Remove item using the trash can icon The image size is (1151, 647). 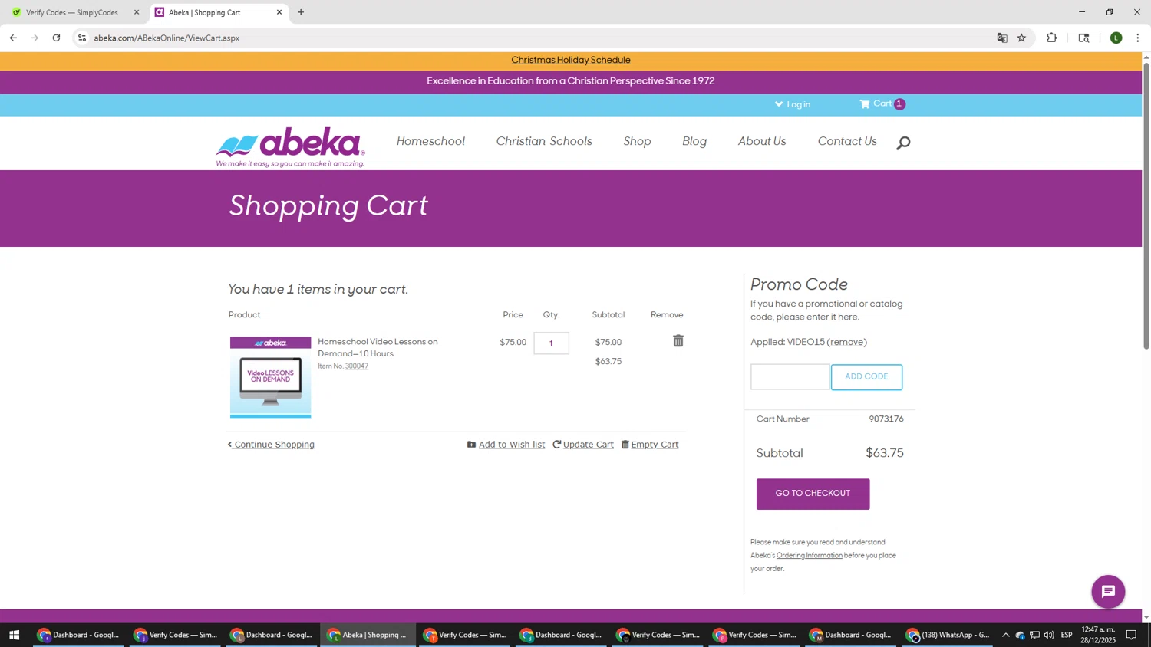click(x=678, y=341)
